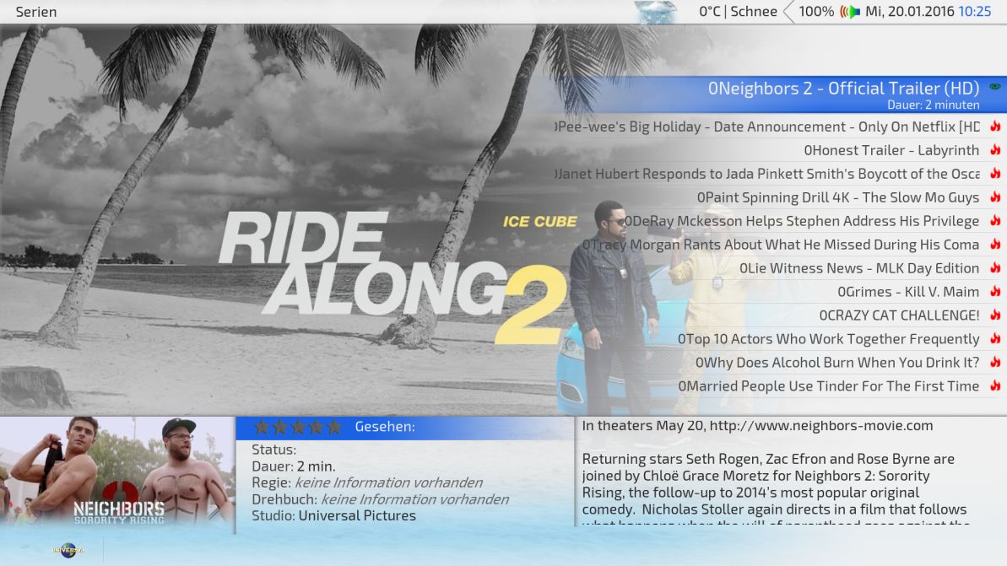
Task: Open Pee-wee's Big Holiday - Date Announcement video
Action: (x=767, y=127)
